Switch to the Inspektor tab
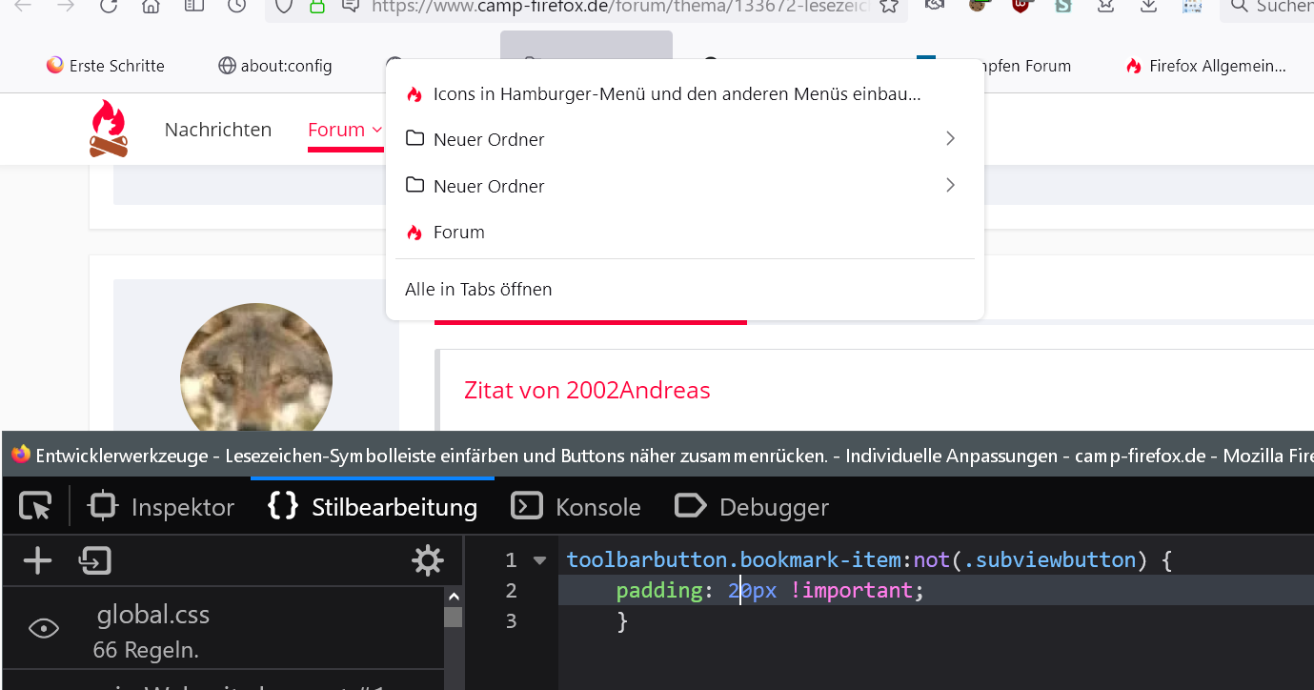The height and width of the screenshot is (690, 1314). point(161,507)
